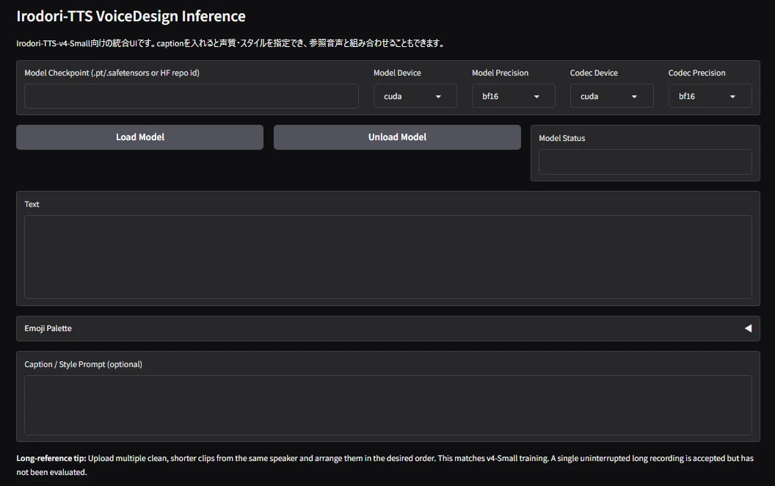Focus the Model Status textbox

point(645,162)
